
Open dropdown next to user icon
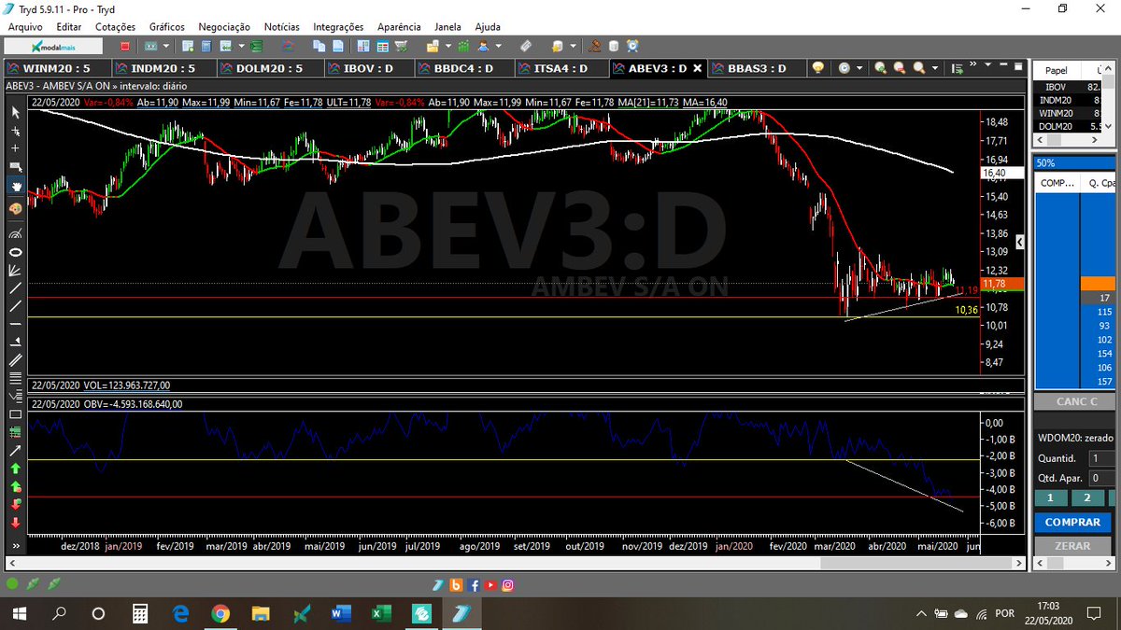[x=499, y=46]
